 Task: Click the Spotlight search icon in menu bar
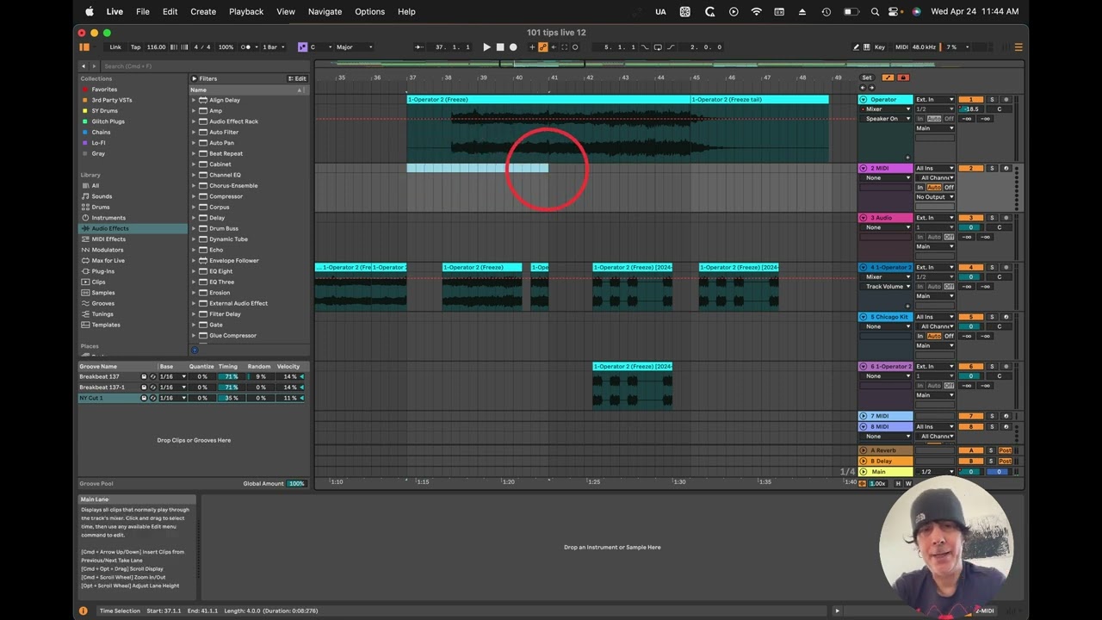click(875, 11)
